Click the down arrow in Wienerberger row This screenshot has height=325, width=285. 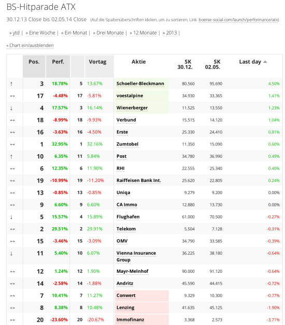tap(11, 108)
